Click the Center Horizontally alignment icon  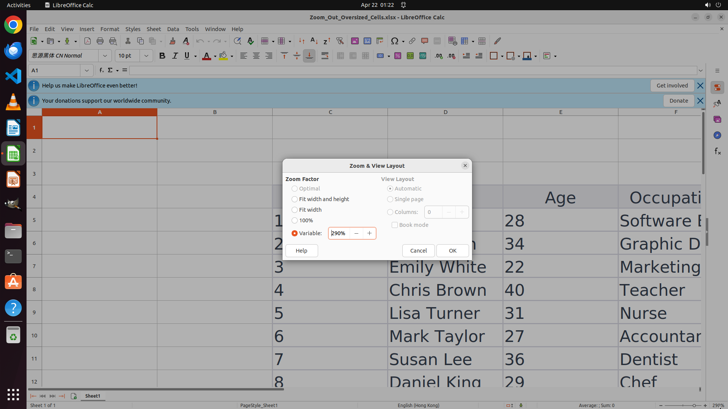click(x=256, y=56)
